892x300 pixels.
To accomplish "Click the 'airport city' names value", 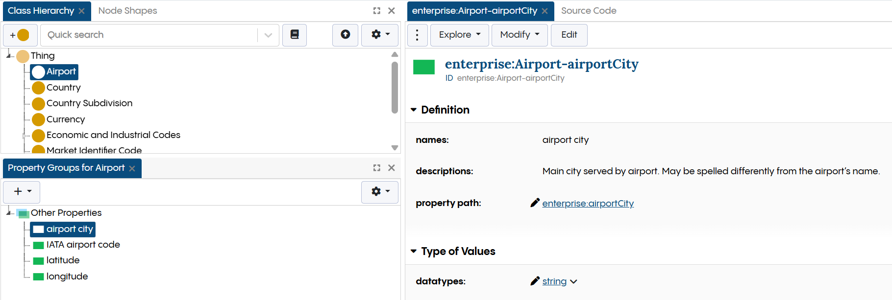I will (565, 139).
